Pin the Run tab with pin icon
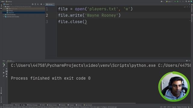Image resolution: width=193 pixels, height=108 pixels. tap(4, 76)
